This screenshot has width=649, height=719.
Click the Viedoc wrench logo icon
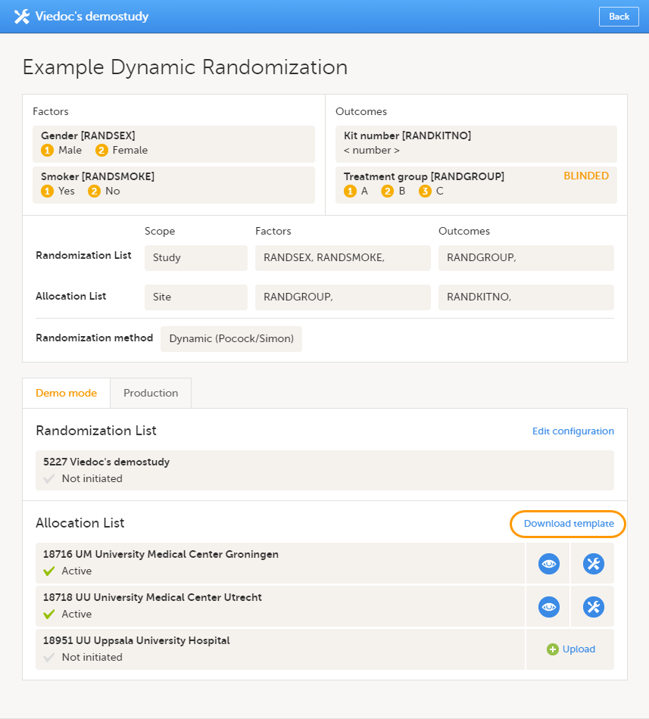(x=21, y=17)
